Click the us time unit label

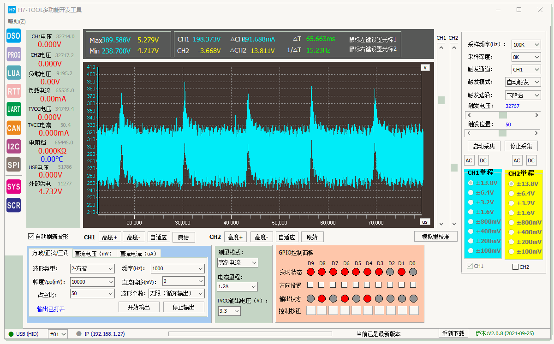425,222
